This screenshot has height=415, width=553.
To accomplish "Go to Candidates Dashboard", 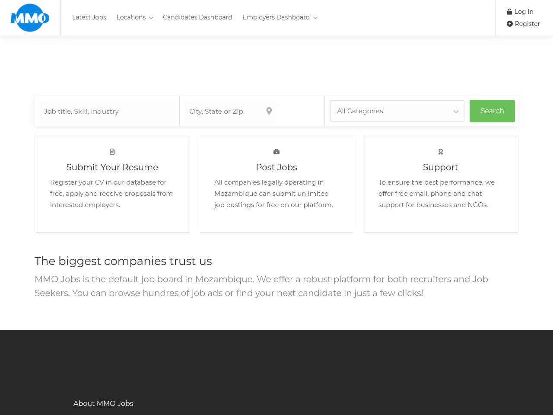I will (197, 17).
